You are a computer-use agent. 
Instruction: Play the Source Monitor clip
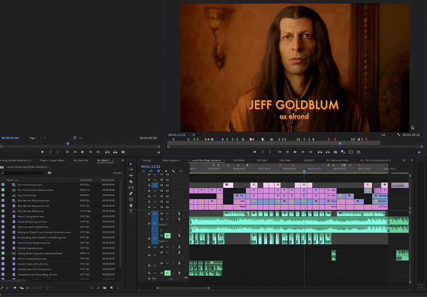pyautogui.click(x=82, y=152)
